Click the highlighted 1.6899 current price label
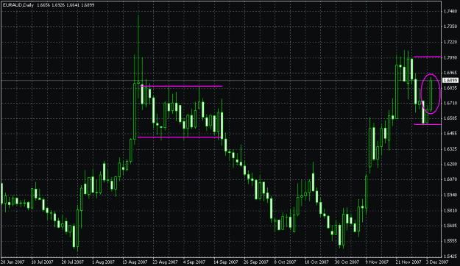This screenshot has width=460, height=266. pyautogui.click(x=450, y=80)
